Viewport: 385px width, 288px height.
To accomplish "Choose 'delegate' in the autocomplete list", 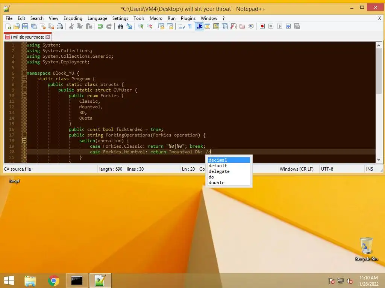I will [x=229, y=171].
